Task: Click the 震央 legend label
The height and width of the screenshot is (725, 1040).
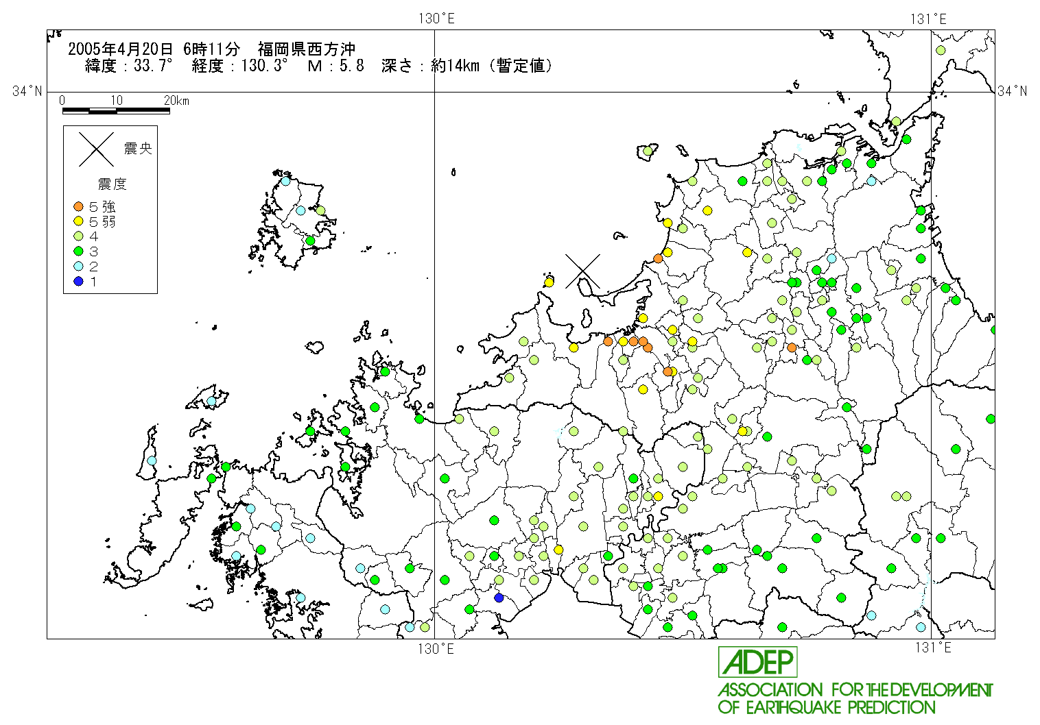Action: 138,148
